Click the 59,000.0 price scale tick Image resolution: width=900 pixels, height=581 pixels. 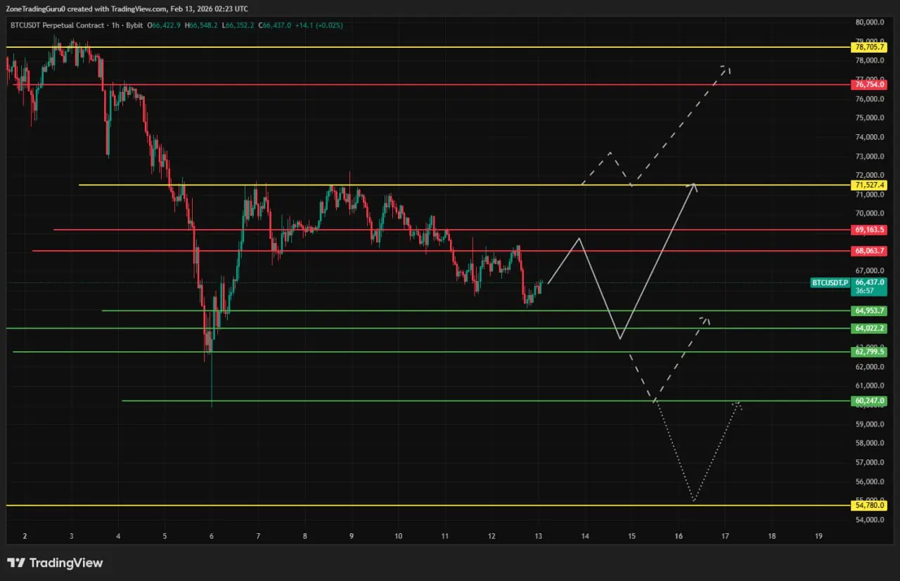coord(869,424)
